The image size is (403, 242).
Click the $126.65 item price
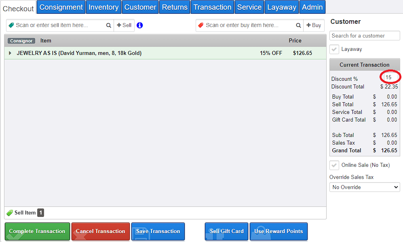(x=302, y=53)
